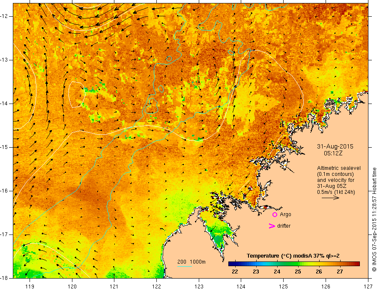Click the magenta drifter legend symbol
Screen dimensions: 377x291
click(x=272, y=226)
